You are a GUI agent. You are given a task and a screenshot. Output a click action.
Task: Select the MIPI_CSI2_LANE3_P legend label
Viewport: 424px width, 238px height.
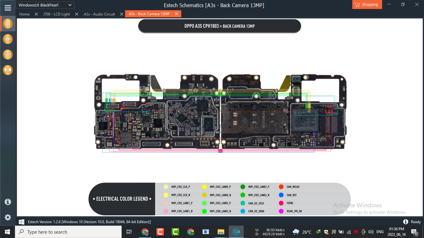(x=220, y=203)
